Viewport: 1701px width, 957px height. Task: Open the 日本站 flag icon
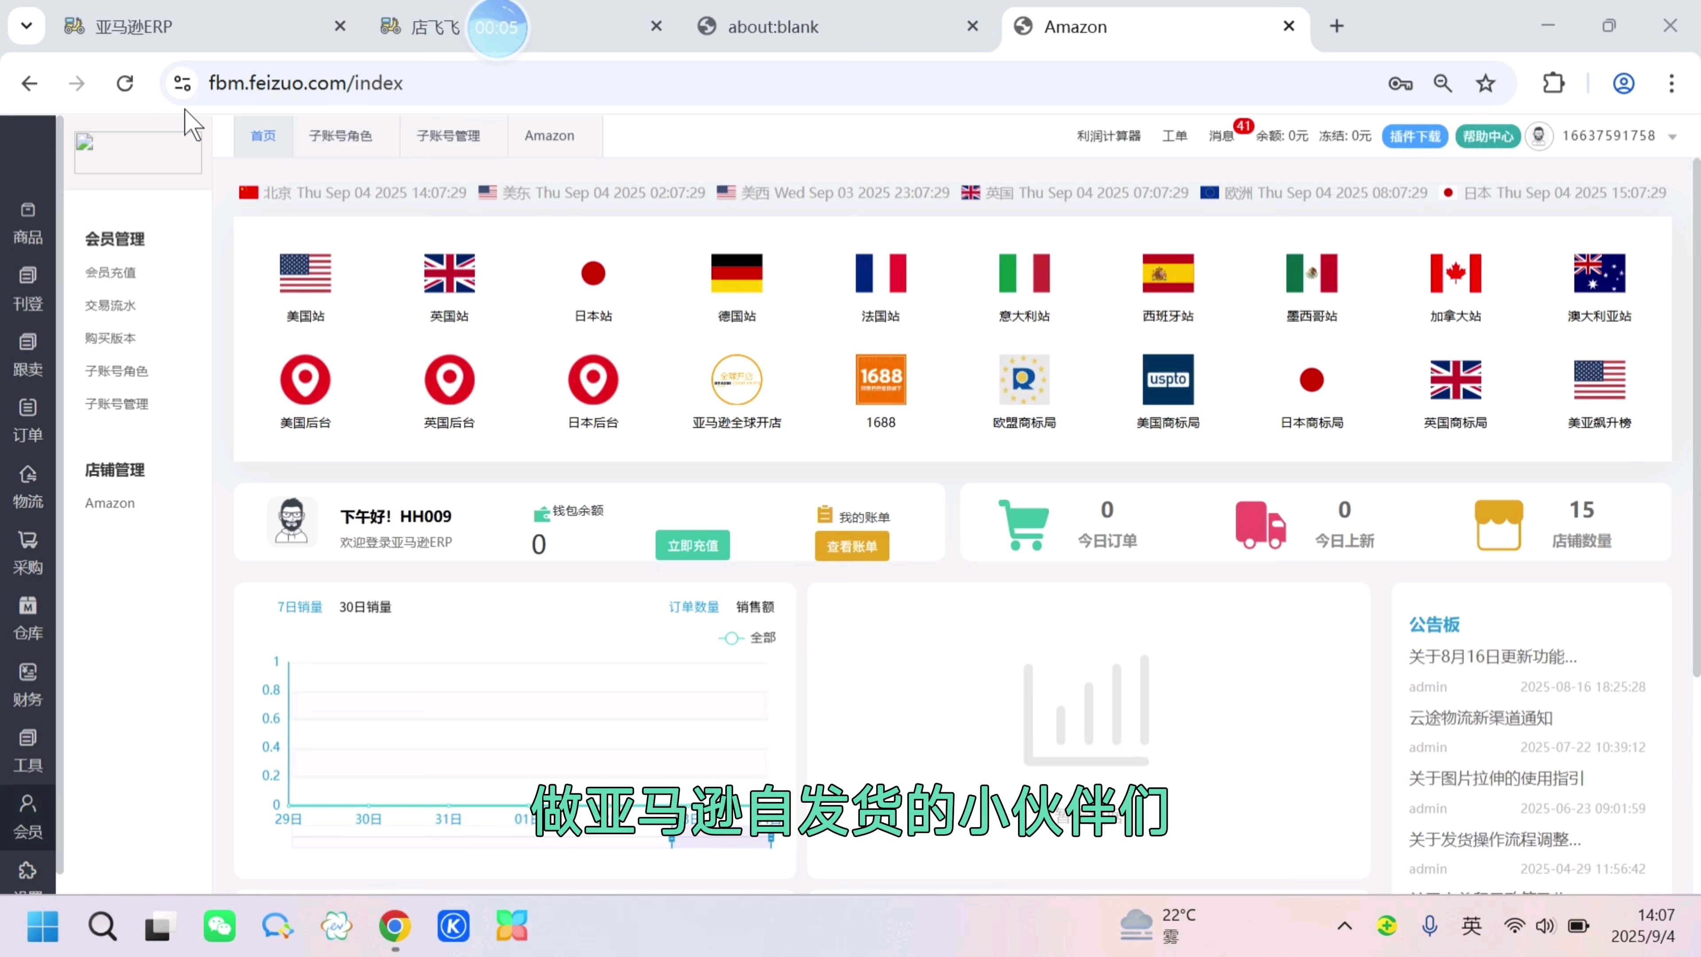point(593,273)
